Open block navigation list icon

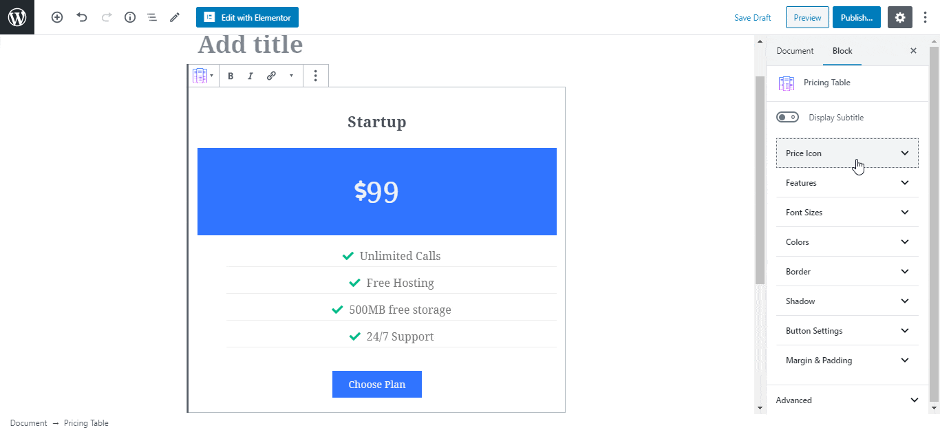point(152,17)
